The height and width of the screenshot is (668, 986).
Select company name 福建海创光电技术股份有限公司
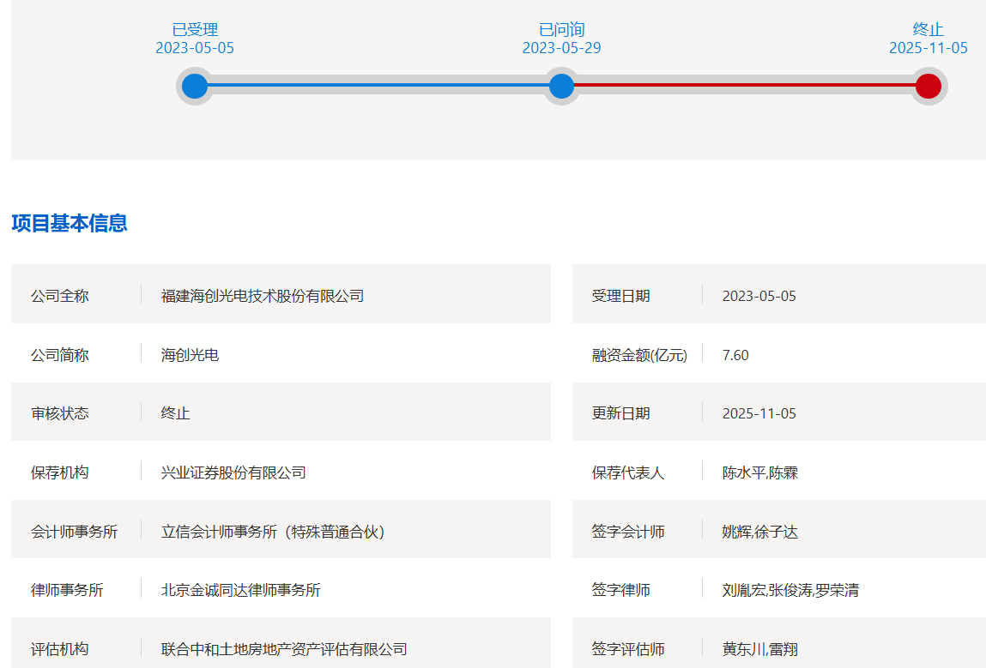263,296
